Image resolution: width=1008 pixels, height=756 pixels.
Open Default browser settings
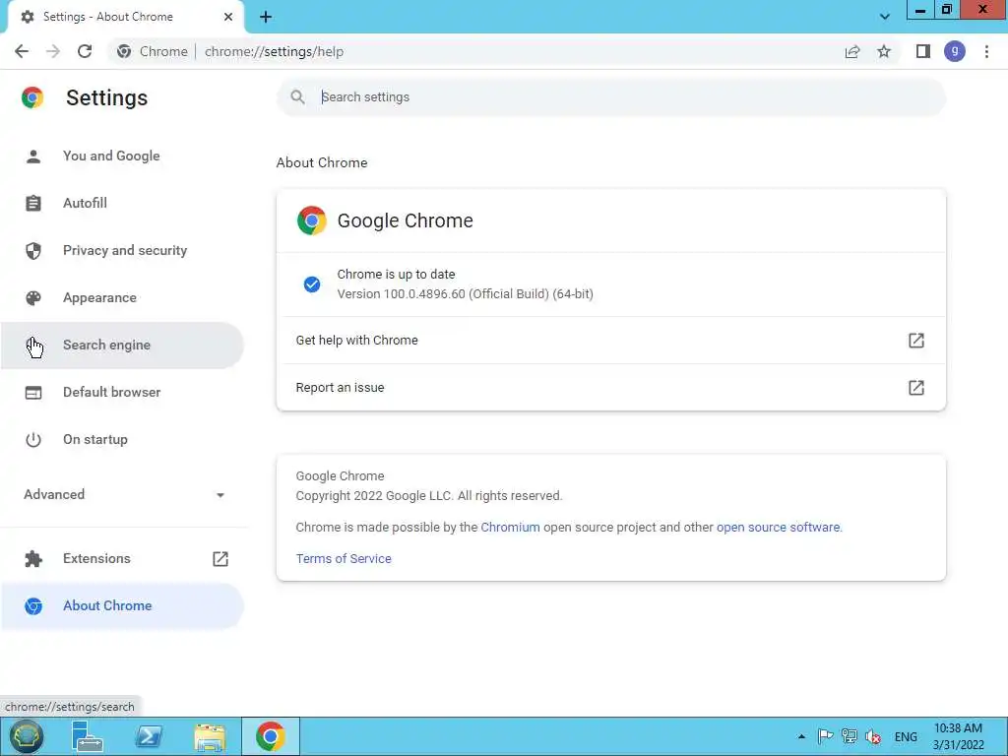pyautogui.click(x=122, y=392)
